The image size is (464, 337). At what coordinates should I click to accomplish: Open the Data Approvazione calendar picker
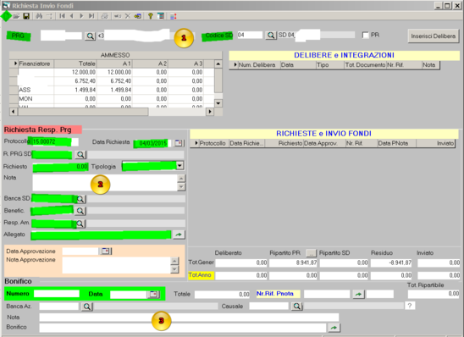pyautogui.click(x=106, y=251)
